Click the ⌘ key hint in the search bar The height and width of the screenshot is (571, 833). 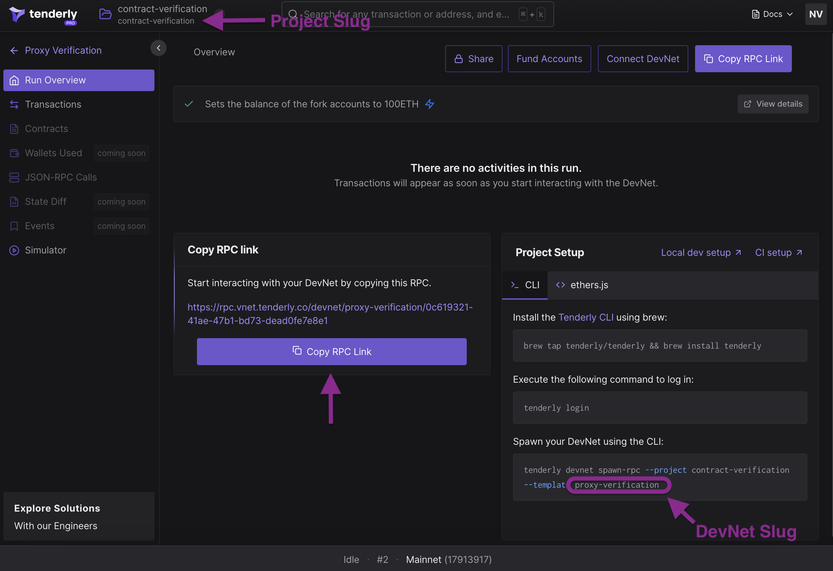(x=523, y=15)
